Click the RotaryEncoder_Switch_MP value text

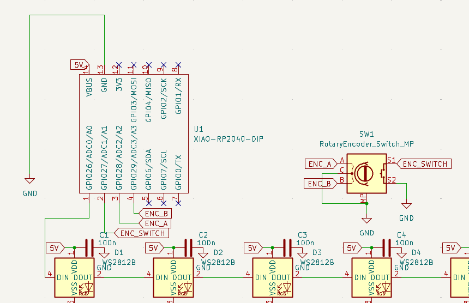click(x=366, y=144)
